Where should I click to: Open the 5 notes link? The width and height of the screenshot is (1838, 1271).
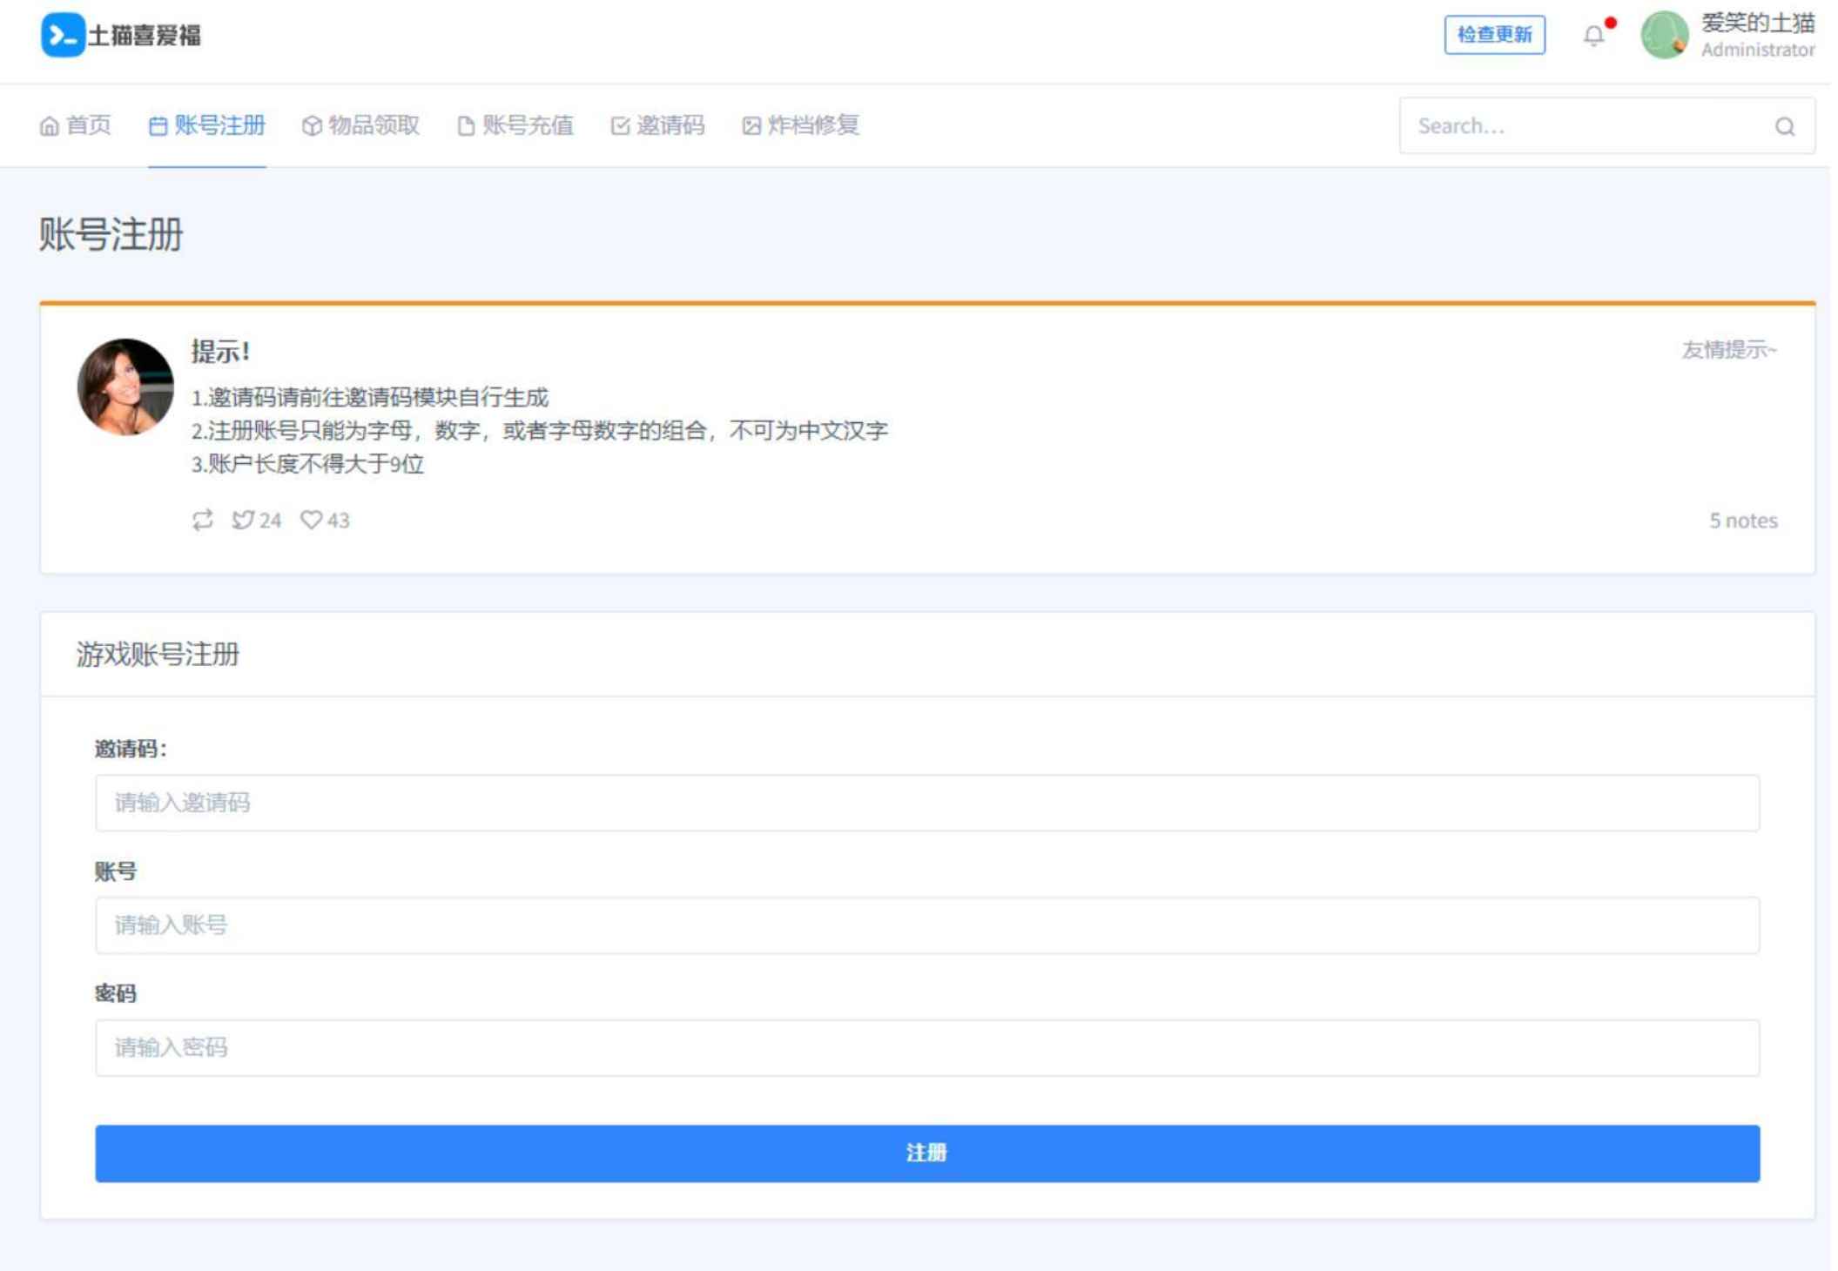(x=1743, y=520)
